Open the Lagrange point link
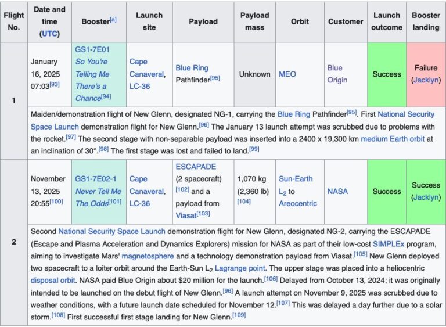The height and width of the screenshot is (327, 446). click(x=240, y=269)
